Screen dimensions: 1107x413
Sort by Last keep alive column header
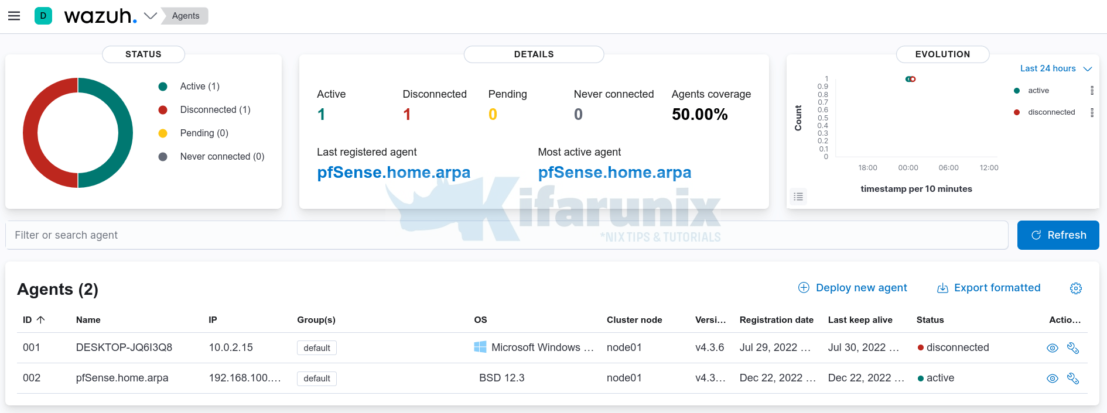point(860,319)
